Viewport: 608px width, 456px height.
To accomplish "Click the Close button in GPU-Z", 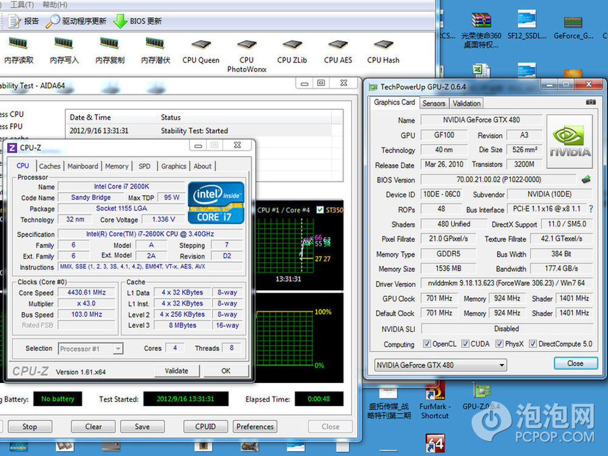I will click(x=575, y=364).
